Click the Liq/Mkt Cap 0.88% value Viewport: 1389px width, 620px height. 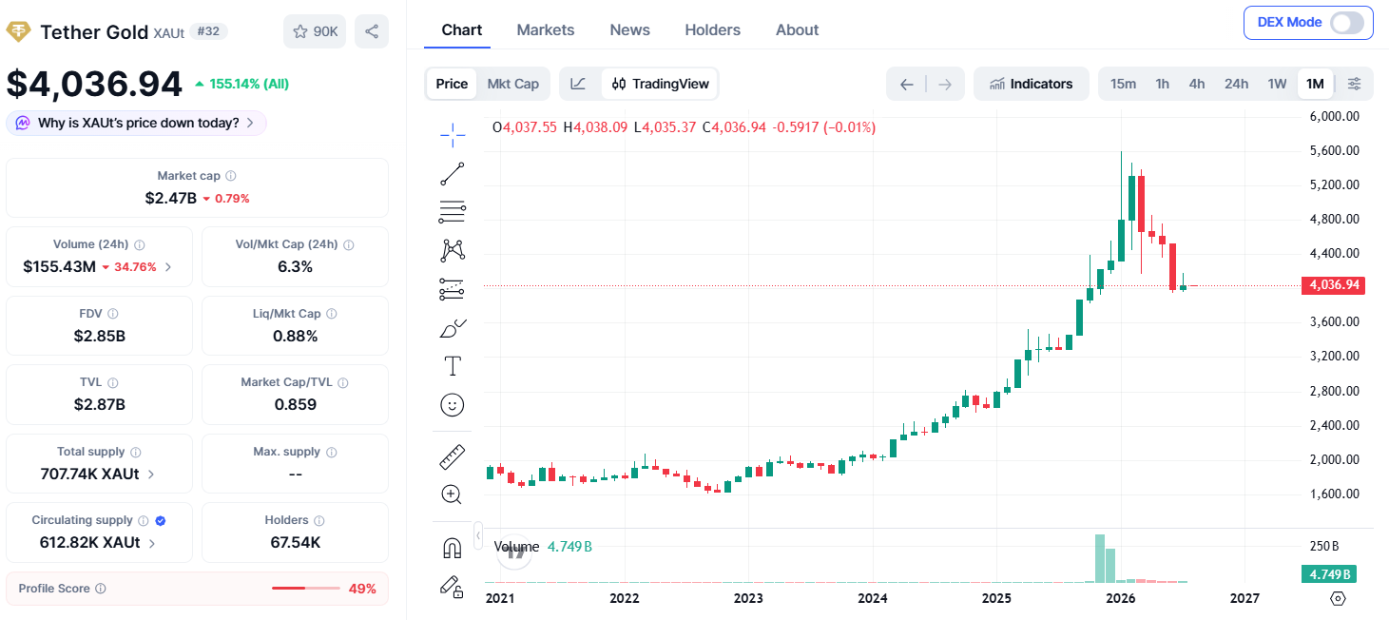295,336
